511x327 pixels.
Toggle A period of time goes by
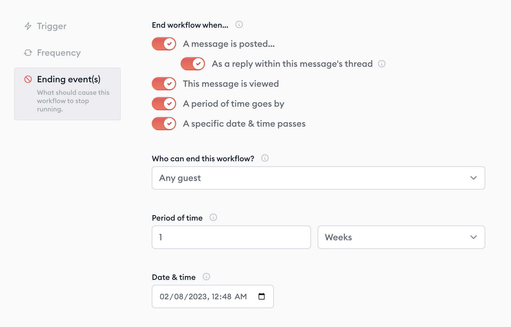tap(164, 104)
